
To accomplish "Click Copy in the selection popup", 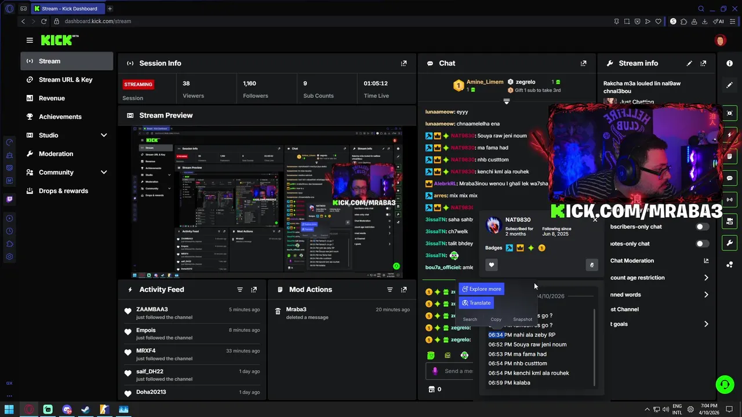I will point(496,319).
